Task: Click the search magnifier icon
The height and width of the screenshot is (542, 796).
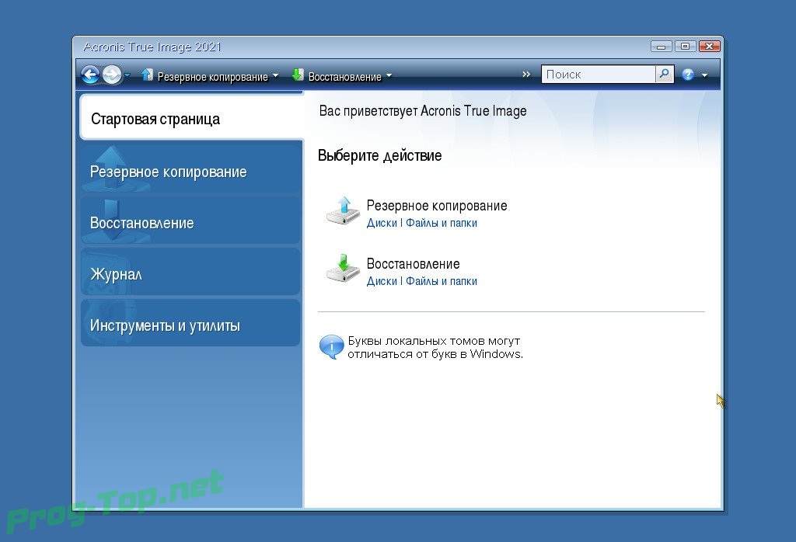Action: [664, 75]
